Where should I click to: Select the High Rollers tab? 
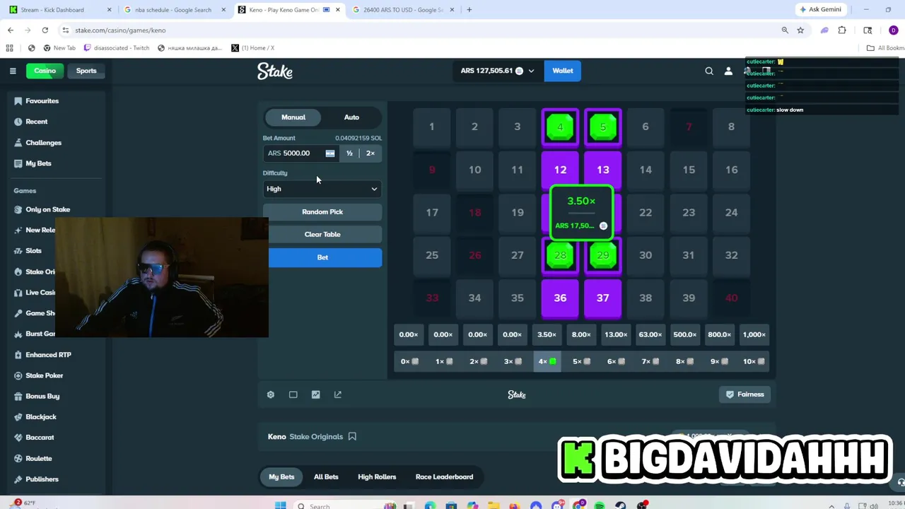tap(377, 476)
